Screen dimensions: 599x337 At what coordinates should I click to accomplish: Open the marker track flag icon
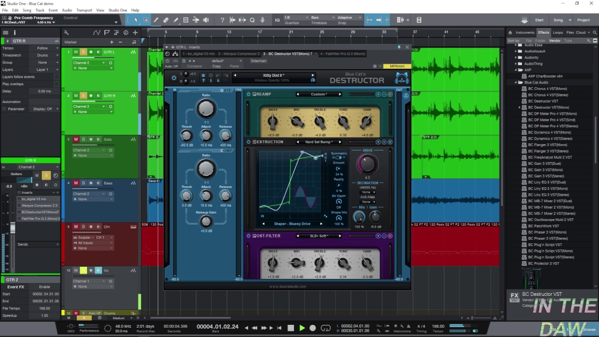[107, 32]
